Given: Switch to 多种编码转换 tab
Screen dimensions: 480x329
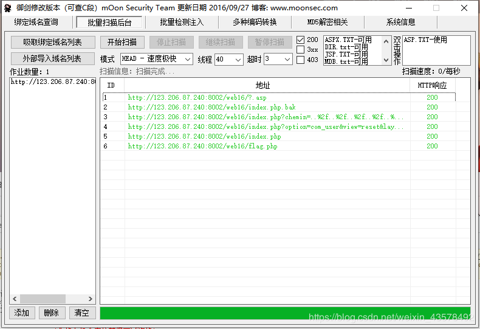Looking at the screenshot, I should click(x=255, y=22).
